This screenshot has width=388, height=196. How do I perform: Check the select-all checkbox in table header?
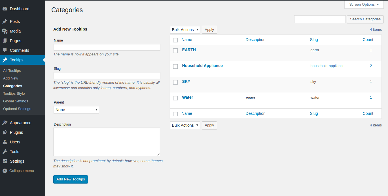[175, 40]
